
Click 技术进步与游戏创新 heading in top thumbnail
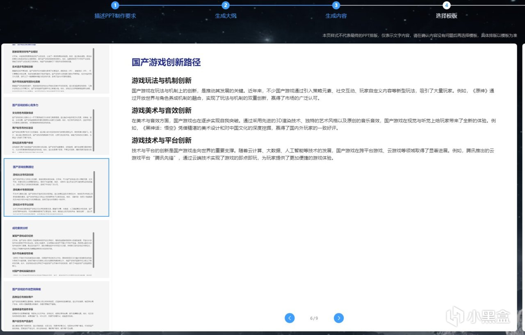click(x=23, y=66)
